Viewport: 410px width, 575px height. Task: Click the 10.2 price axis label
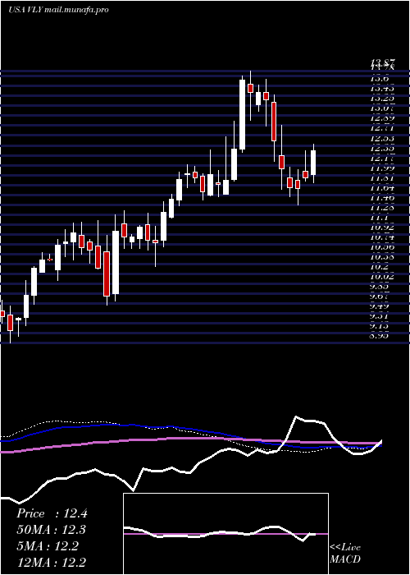[x=379, y=267]
